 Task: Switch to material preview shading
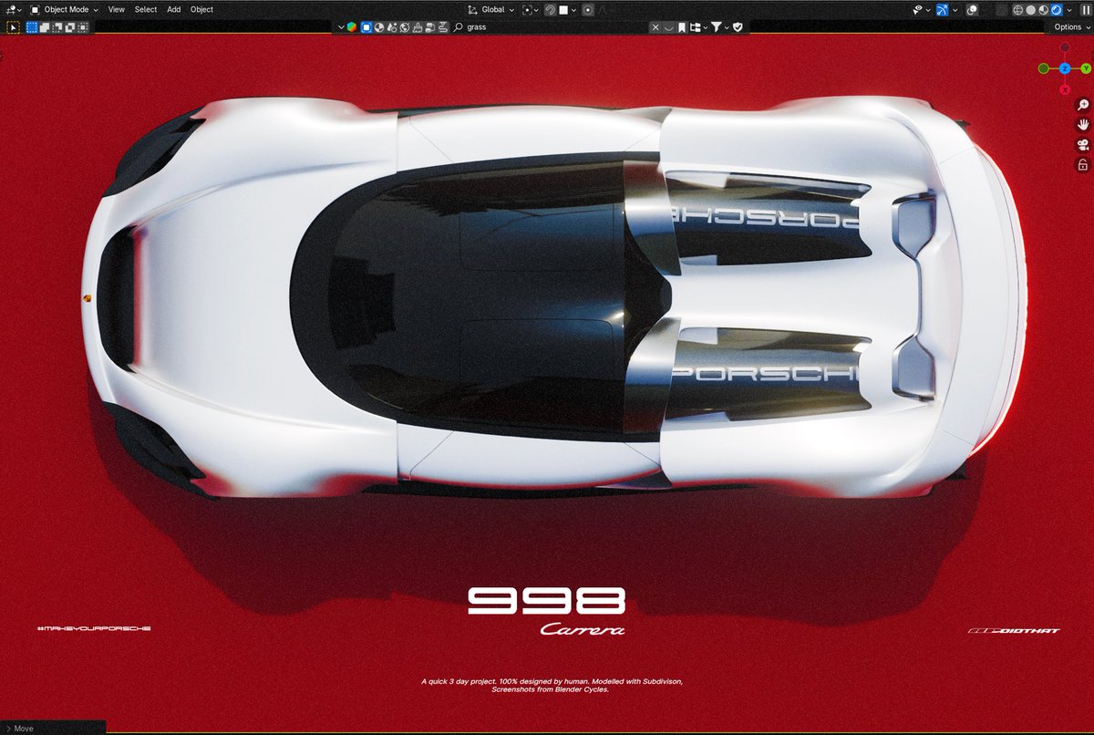coord(1043,10)
